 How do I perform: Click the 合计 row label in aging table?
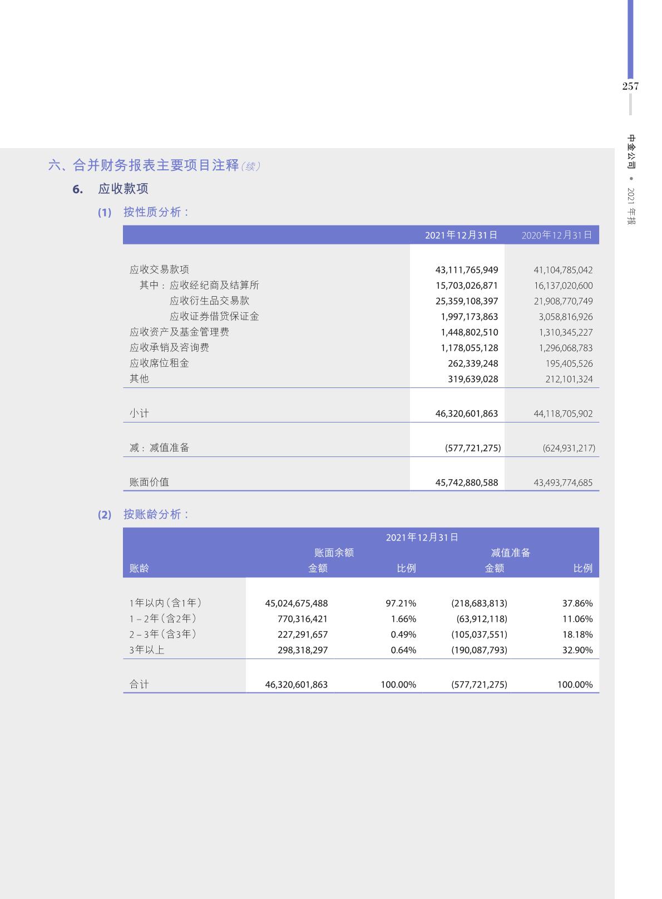tap(139, 685)
